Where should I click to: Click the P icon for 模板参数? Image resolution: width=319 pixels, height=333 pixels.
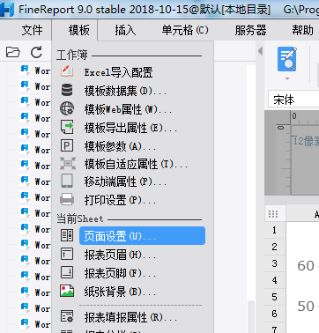67,145
